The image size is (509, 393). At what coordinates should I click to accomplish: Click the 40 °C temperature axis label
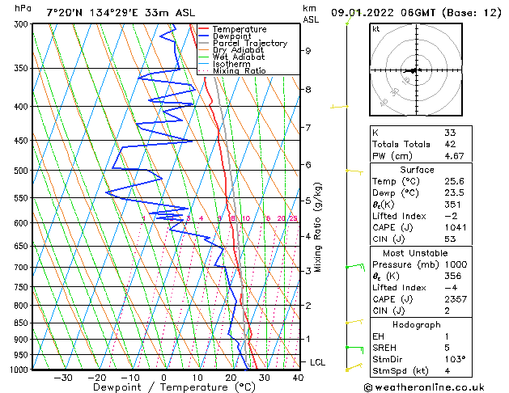(x=298, y=378)
